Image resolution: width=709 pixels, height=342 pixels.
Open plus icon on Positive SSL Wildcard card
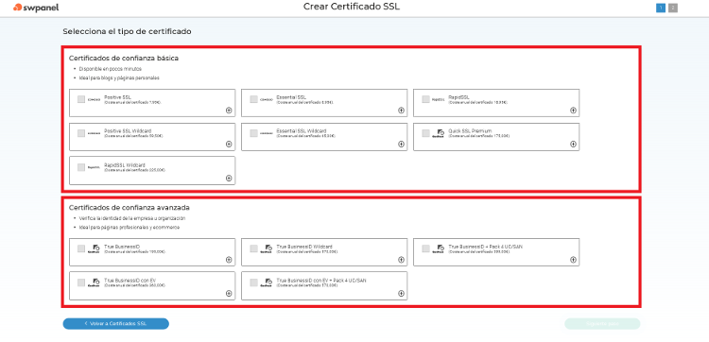(x=229, y=145)
